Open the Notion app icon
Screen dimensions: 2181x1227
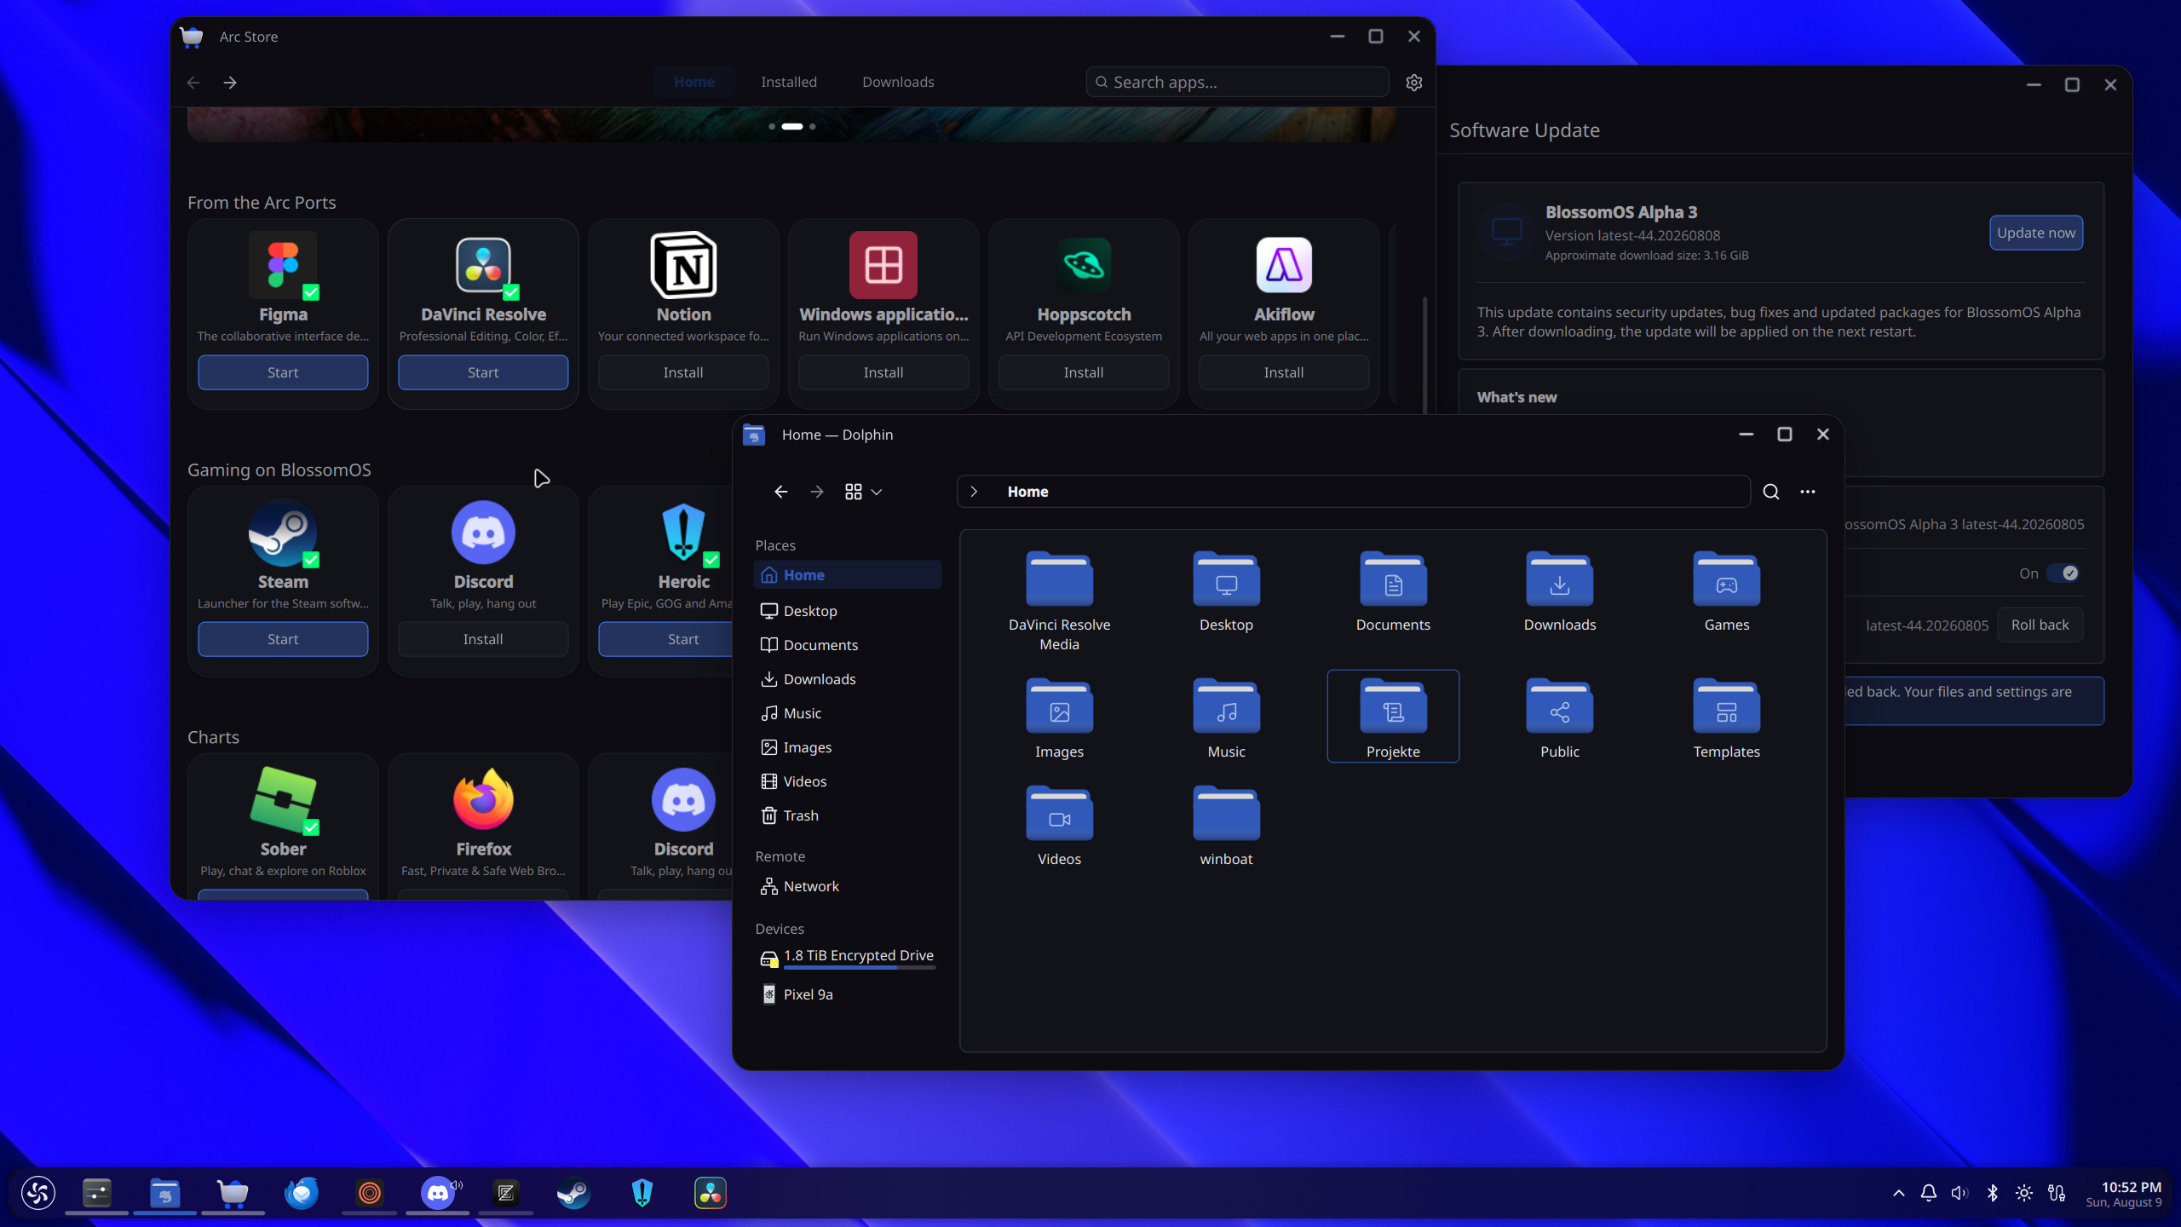coord(683,265)
